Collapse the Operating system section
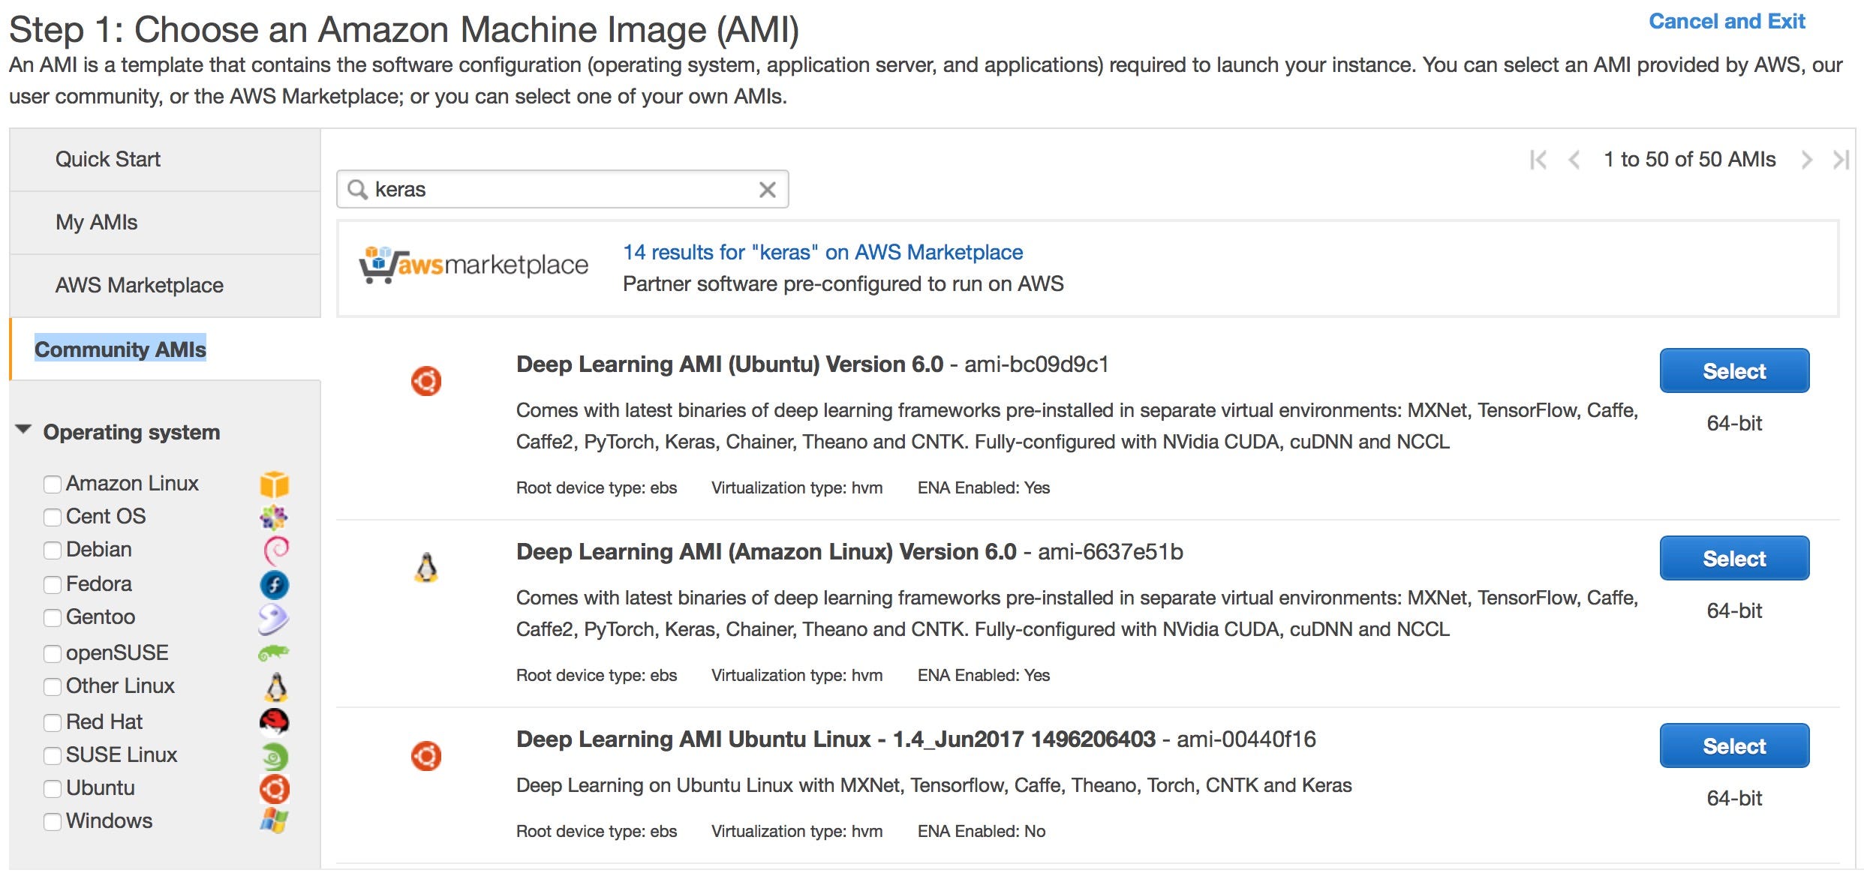The width and height of the screenshot is (1864, 876). (x=24, y=430)
